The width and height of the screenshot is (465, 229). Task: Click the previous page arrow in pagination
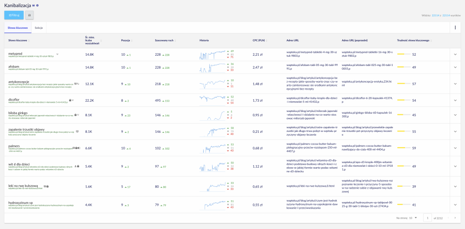[448, 217]
